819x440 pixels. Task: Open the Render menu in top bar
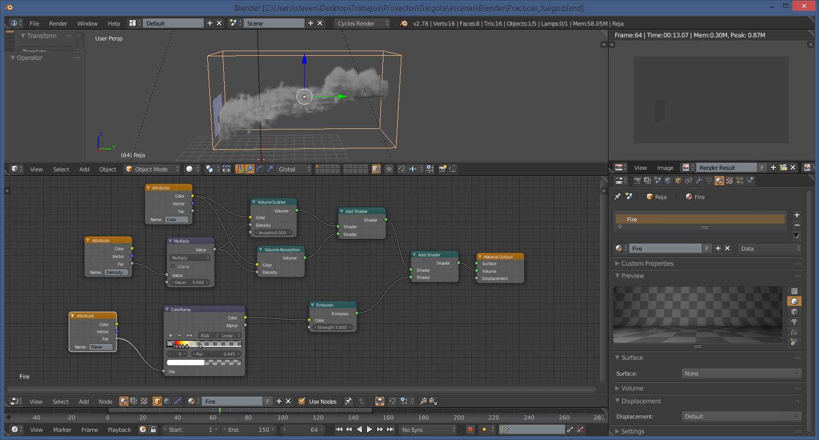coord(58,24)
